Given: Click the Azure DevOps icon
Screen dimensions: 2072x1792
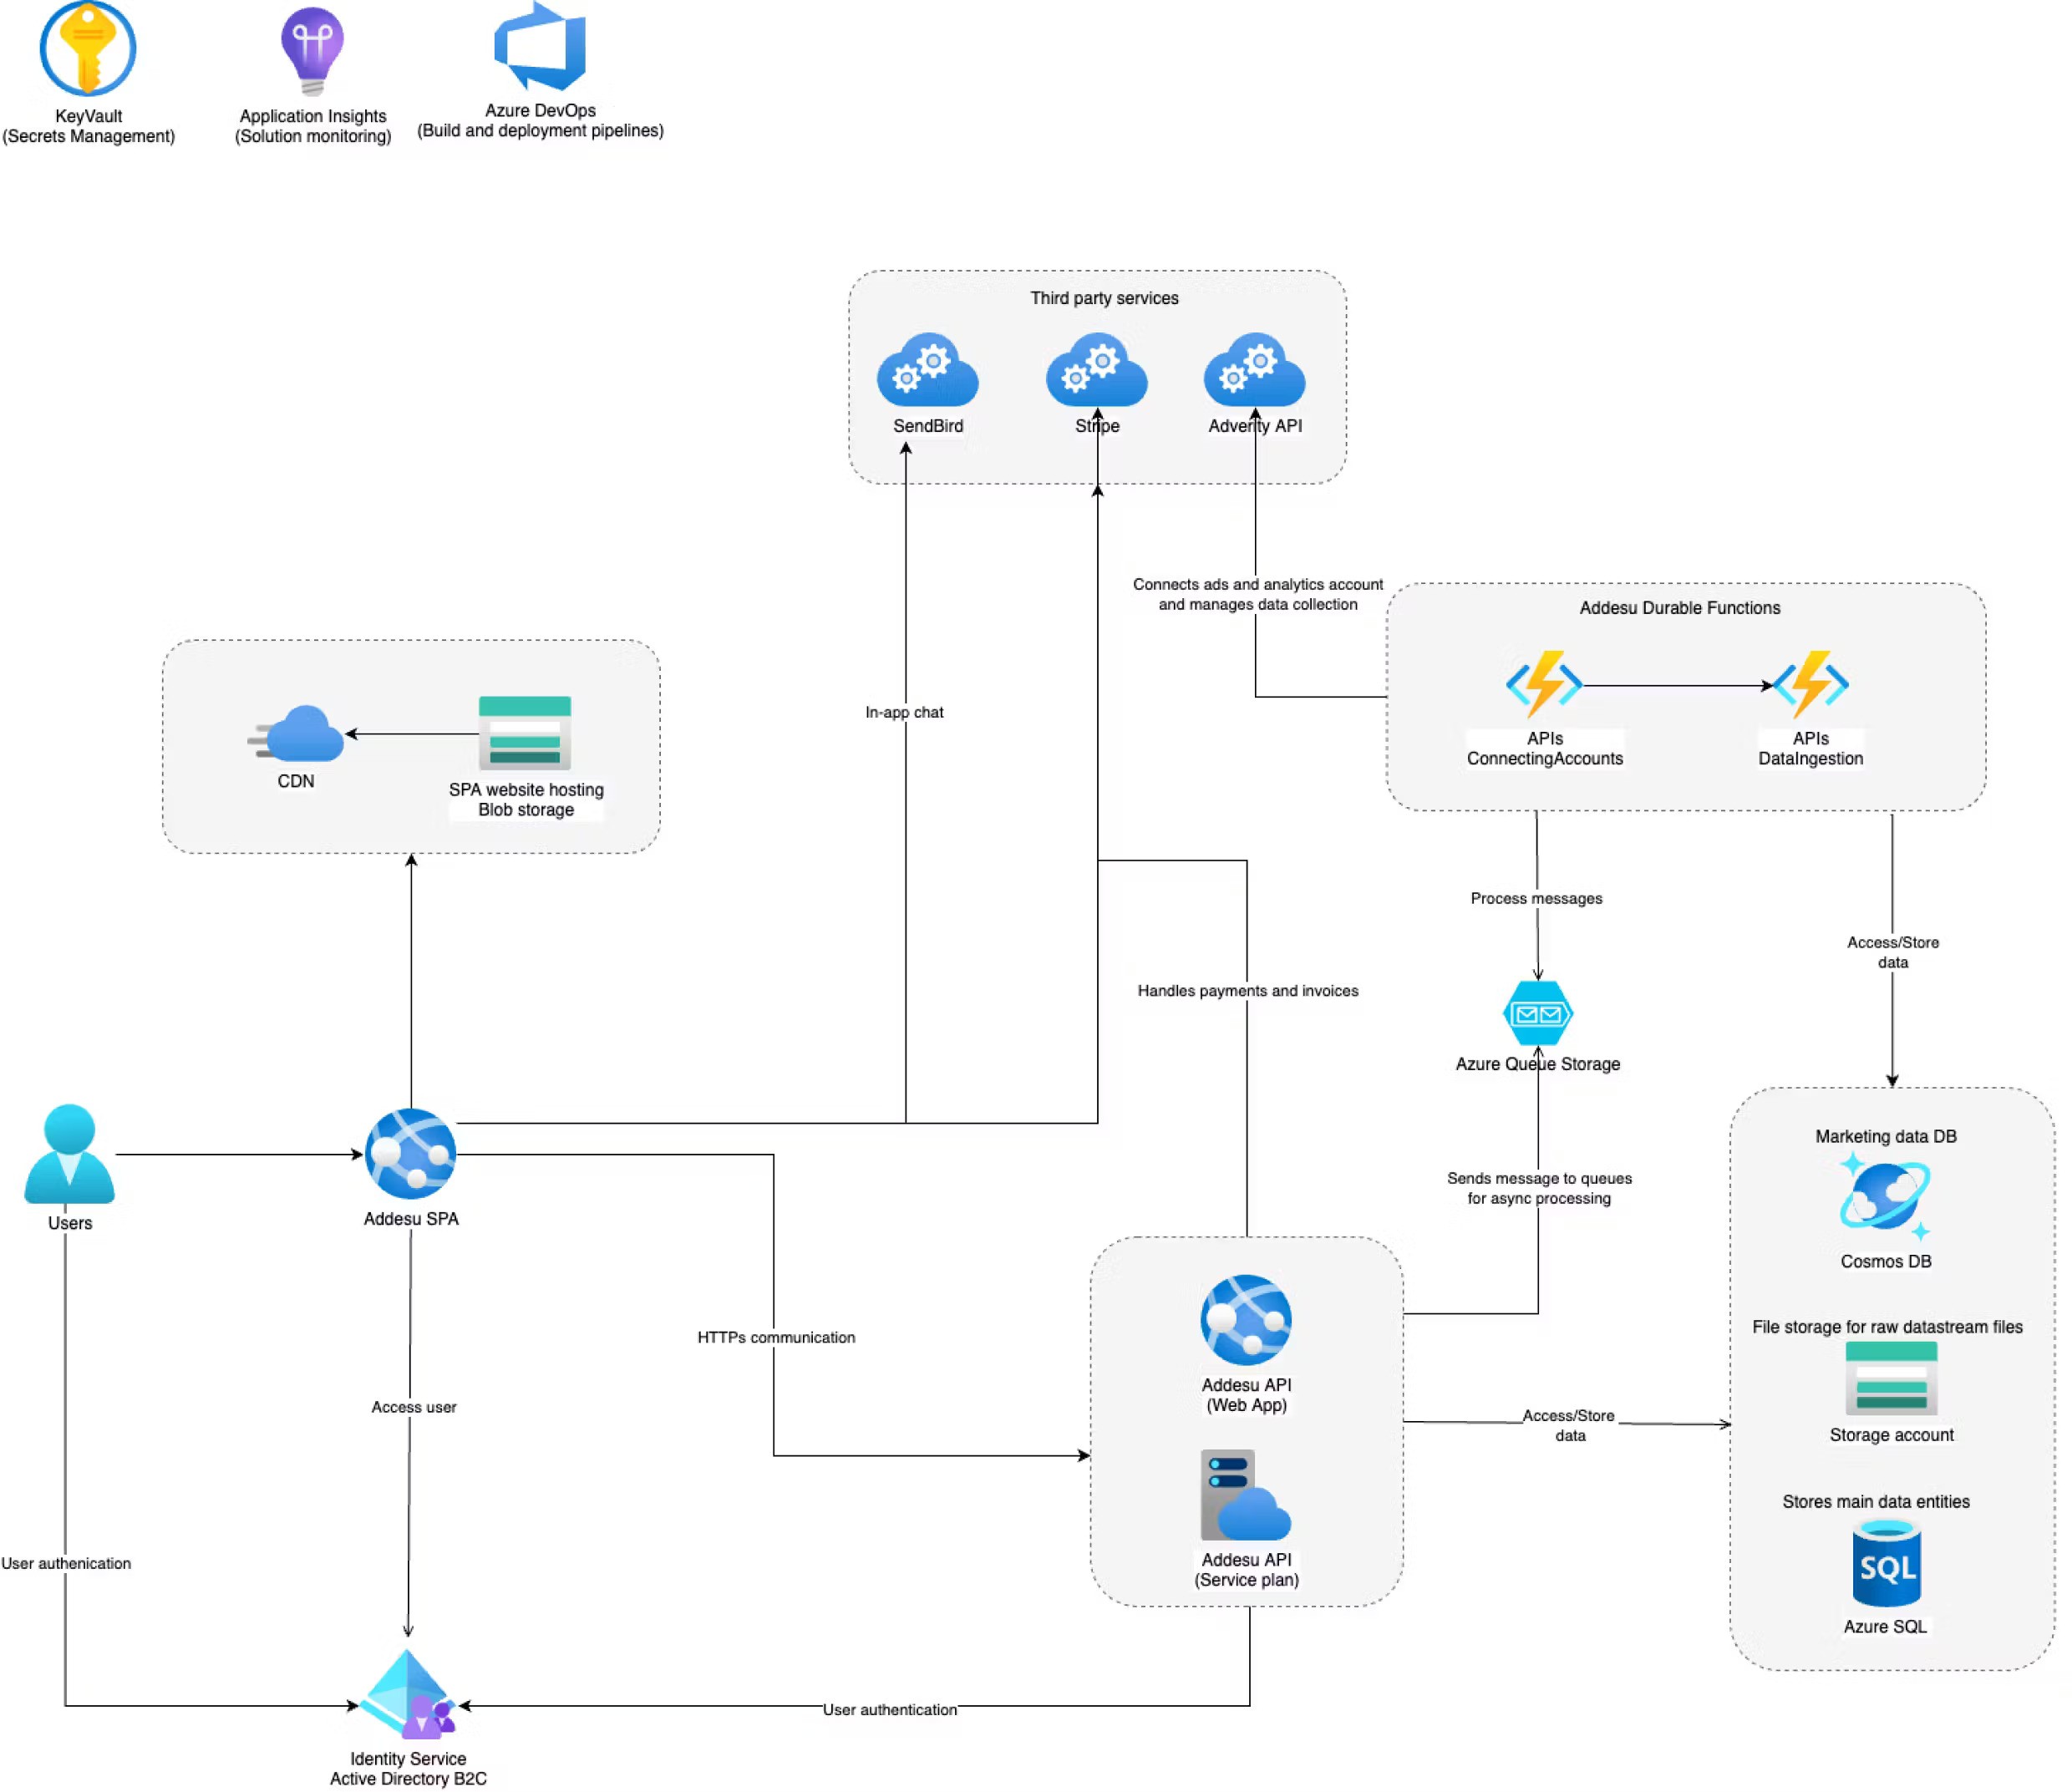Looking at the screenshot, I should [x=541, y=48].
